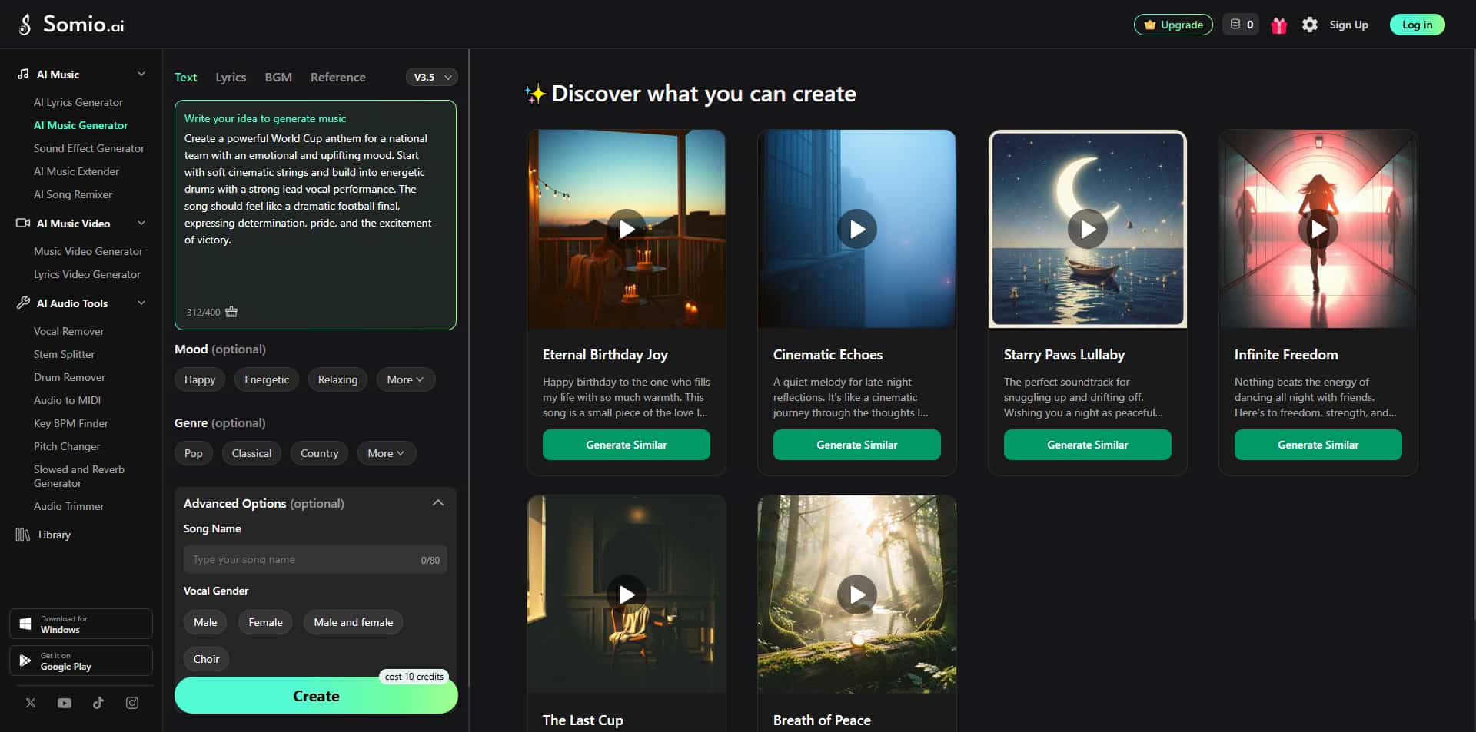The image size is (1476, 732).
Task: Expand the More moods dropdown
Action: 406,379
